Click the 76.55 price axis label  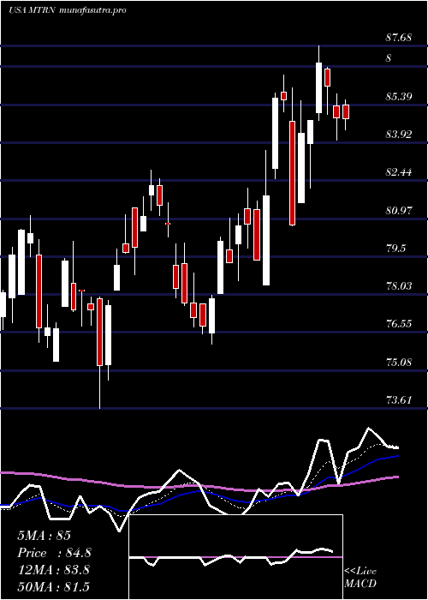click(399, 324)
